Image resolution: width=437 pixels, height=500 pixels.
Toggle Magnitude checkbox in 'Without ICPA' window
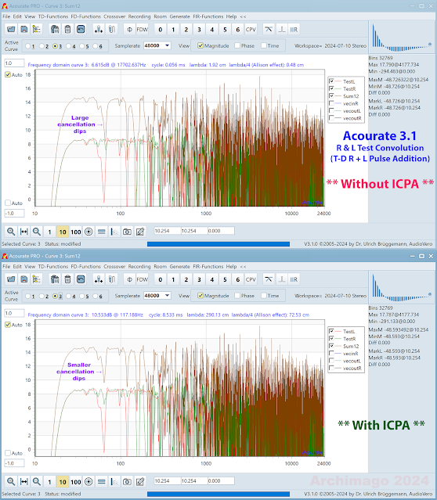(x=200, y=45)
